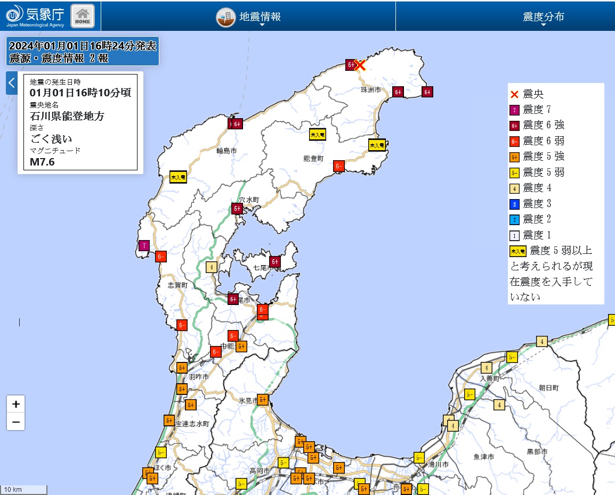The height and width of the screenshot is (495, 615).
Task: Click the HOME icon button
Action: pyautogui.click(x=83, y=16)
